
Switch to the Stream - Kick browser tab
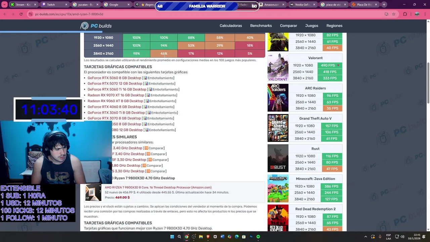tap(24, 5)
